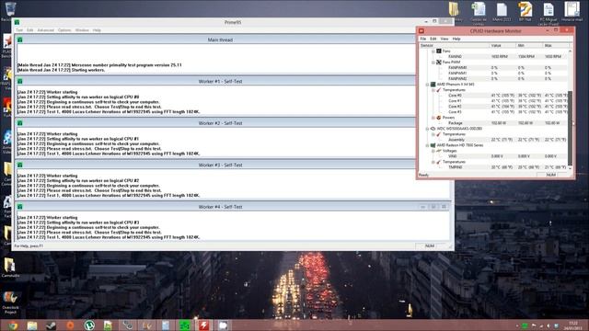589x331 pixels.
Task: Collapse the Powers node
Action: (433, 118)
